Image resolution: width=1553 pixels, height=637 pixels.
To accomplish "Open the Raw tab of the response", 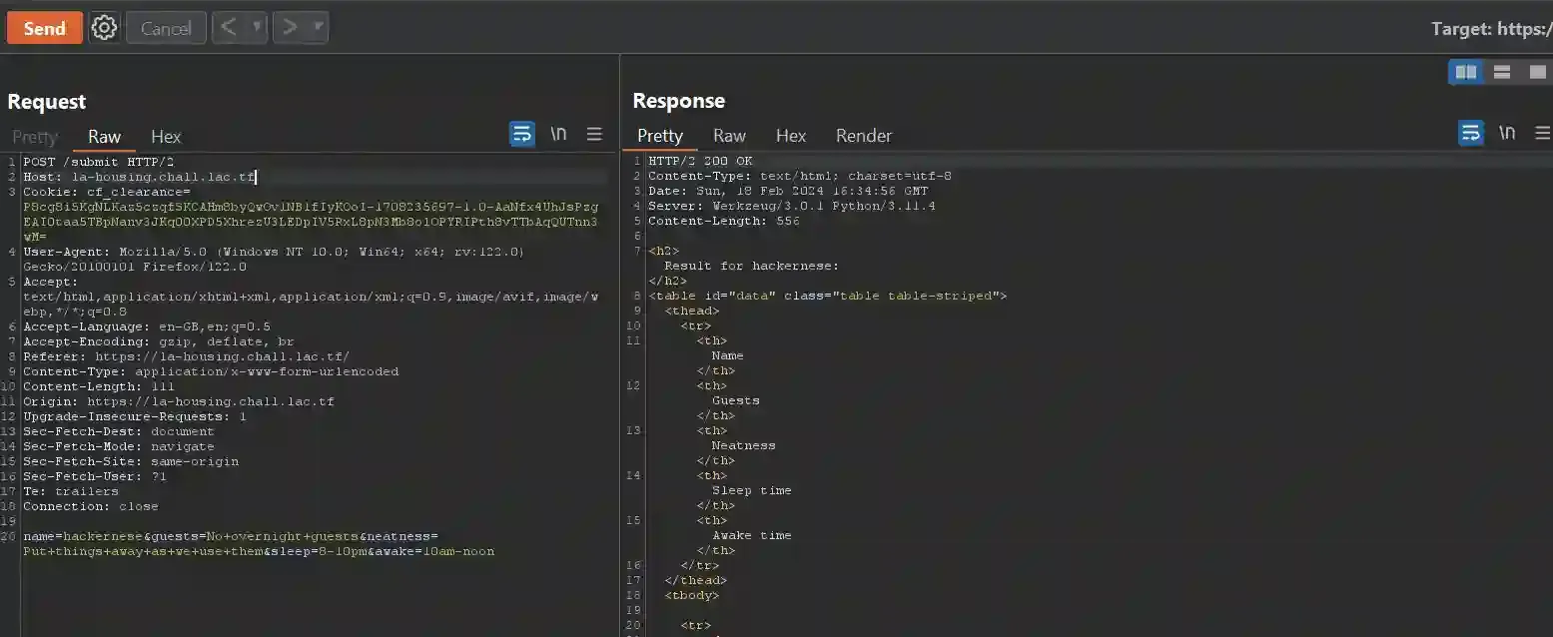I will coord(728,136).
